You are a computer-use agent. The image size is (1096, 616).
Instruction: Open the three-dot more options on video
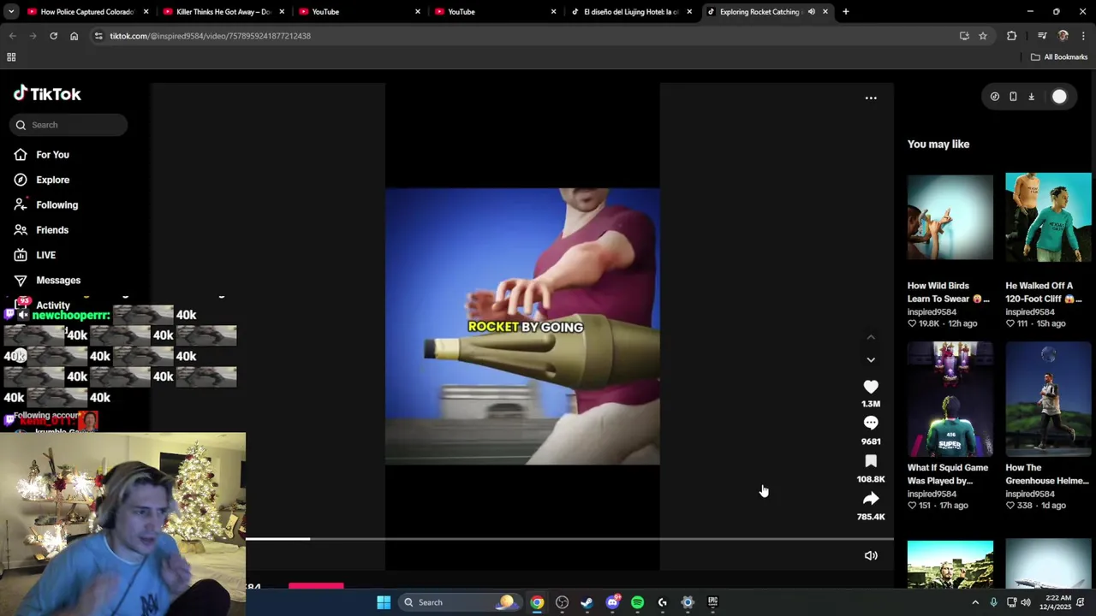(871, 98)
